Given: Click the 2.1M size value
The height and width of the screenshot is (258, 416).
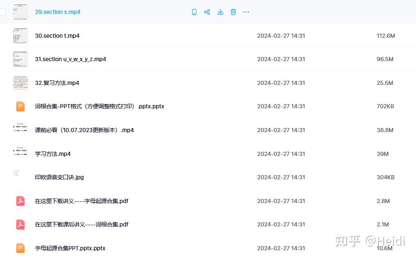Looking at the screenshot, I should 383,224.
